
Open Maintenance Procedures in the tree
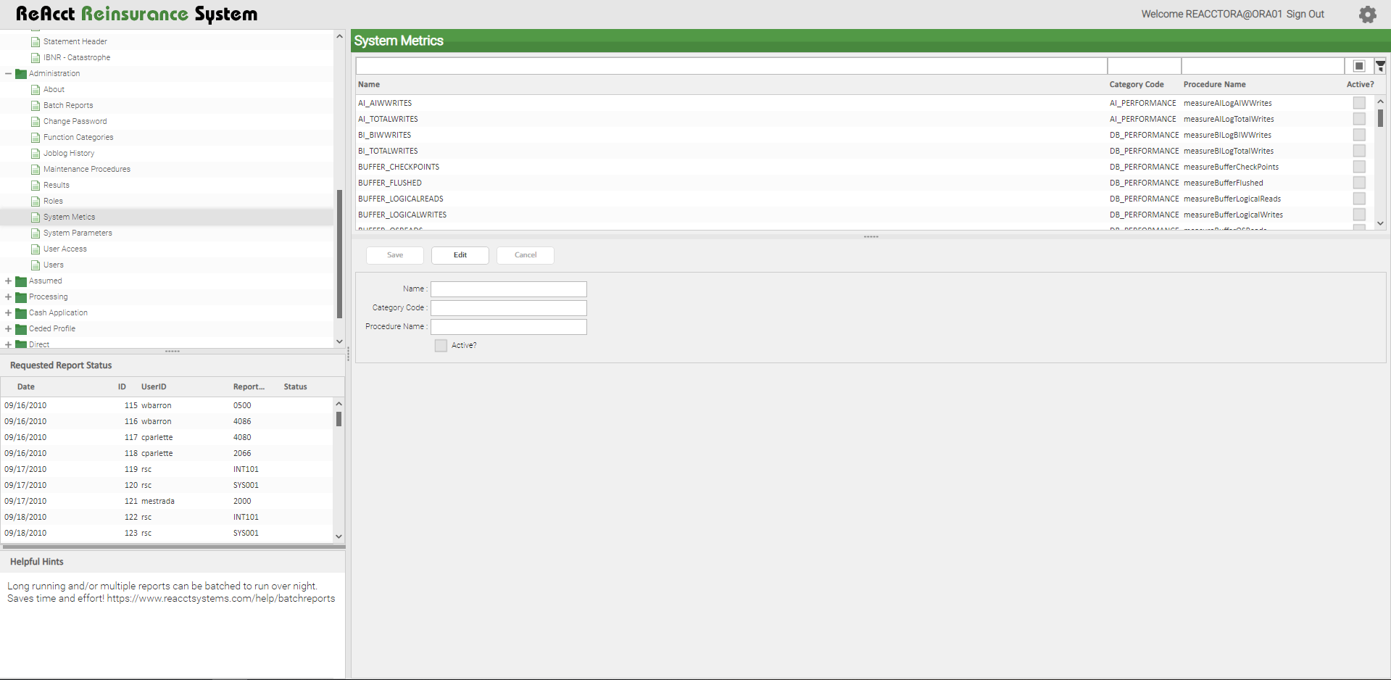86,170
